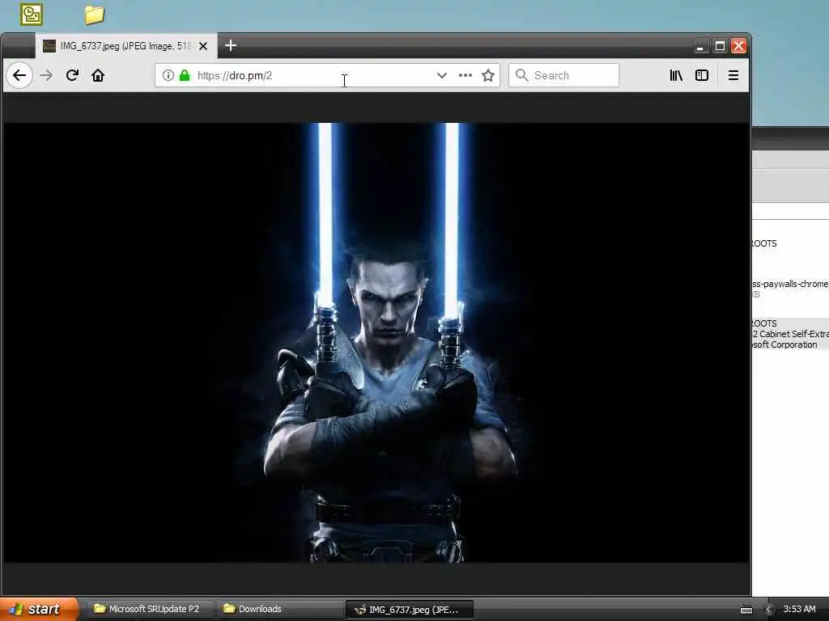Viewport: 829px width, 621px height.
Task: Open address bar history dropdown arrow
Action: click(x=442, y=75)
